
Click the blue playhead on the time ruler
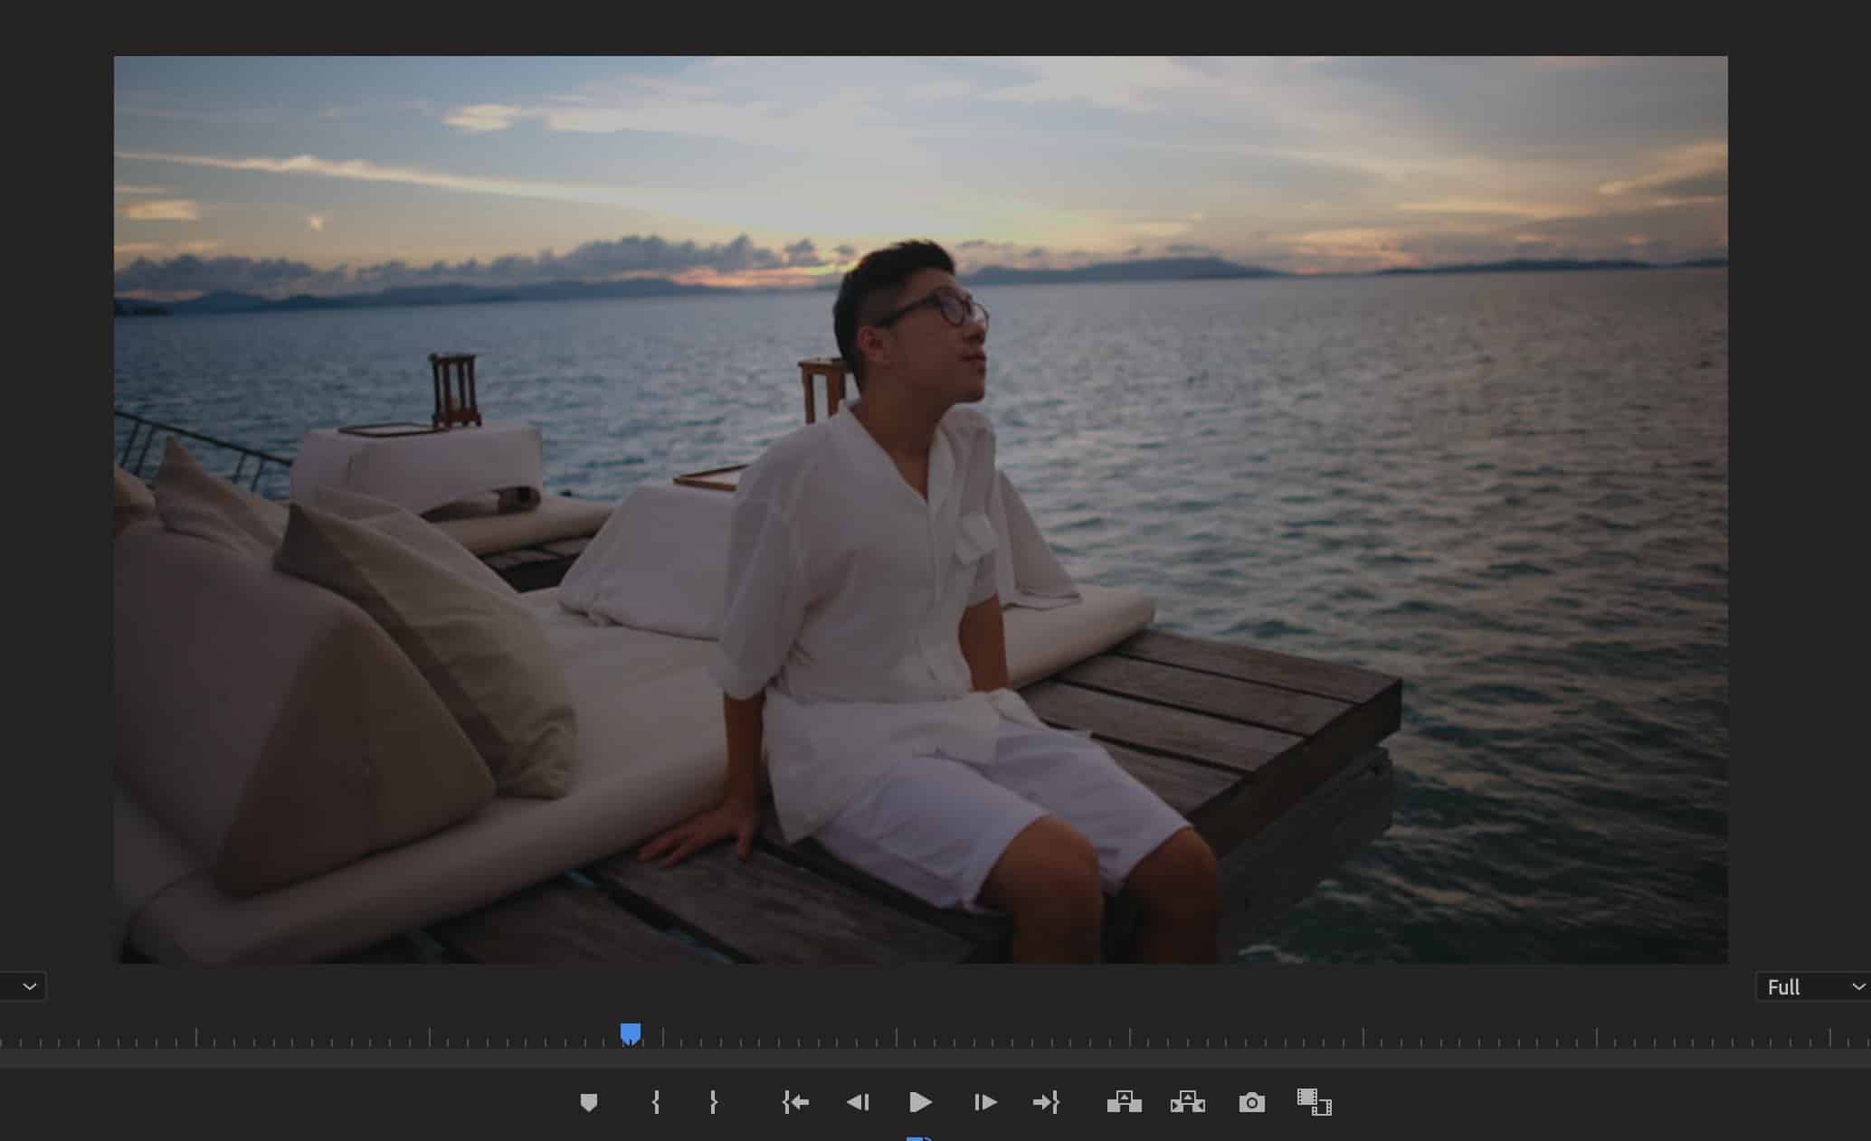631,1033
